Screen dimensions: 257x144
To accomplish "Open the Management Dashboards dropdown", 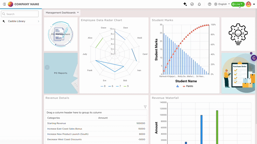I will [x=62, y=13].
